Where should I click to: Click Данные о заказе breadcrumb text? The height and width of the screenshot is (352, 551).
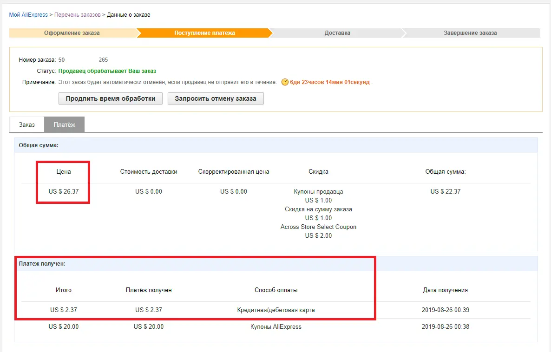coord(129,15)
